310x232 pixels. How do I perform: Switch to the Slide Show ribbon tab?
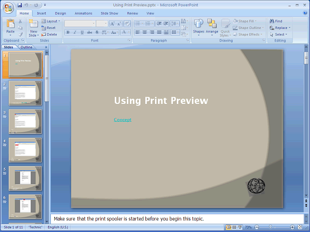[109, 13]
